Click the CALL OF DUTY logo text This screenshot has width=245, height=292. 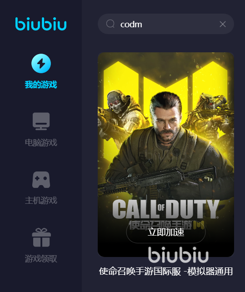166,209
